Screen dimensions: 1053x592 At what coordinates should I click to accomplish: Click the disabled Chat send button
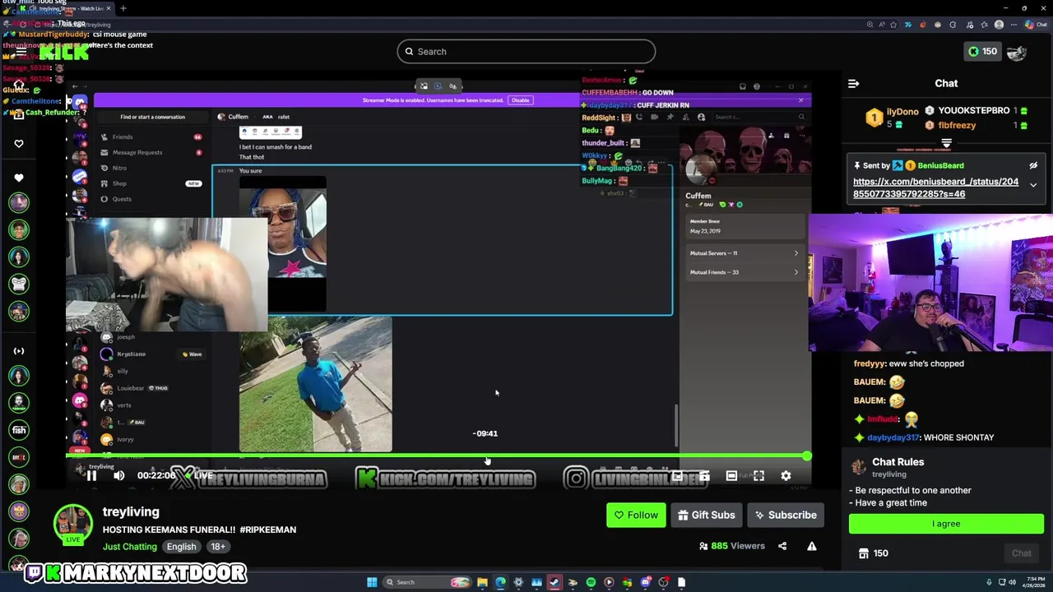(x=1021, y=553)
